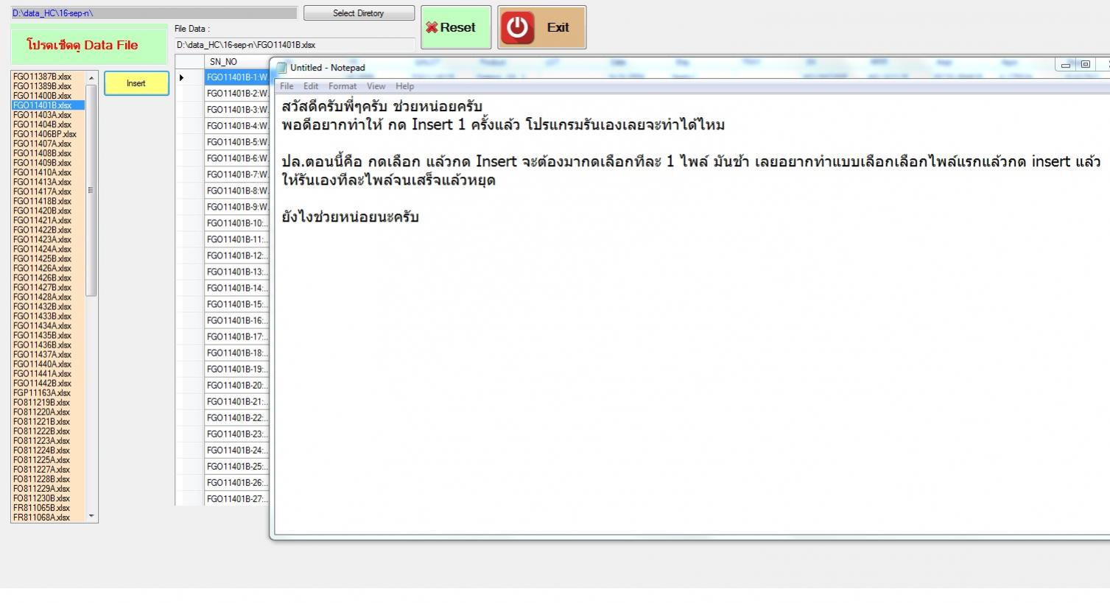Click grid cell FGO11401B-20
Image resolution: width=1110 pixels, height=603 pixels.
(236, 385)
